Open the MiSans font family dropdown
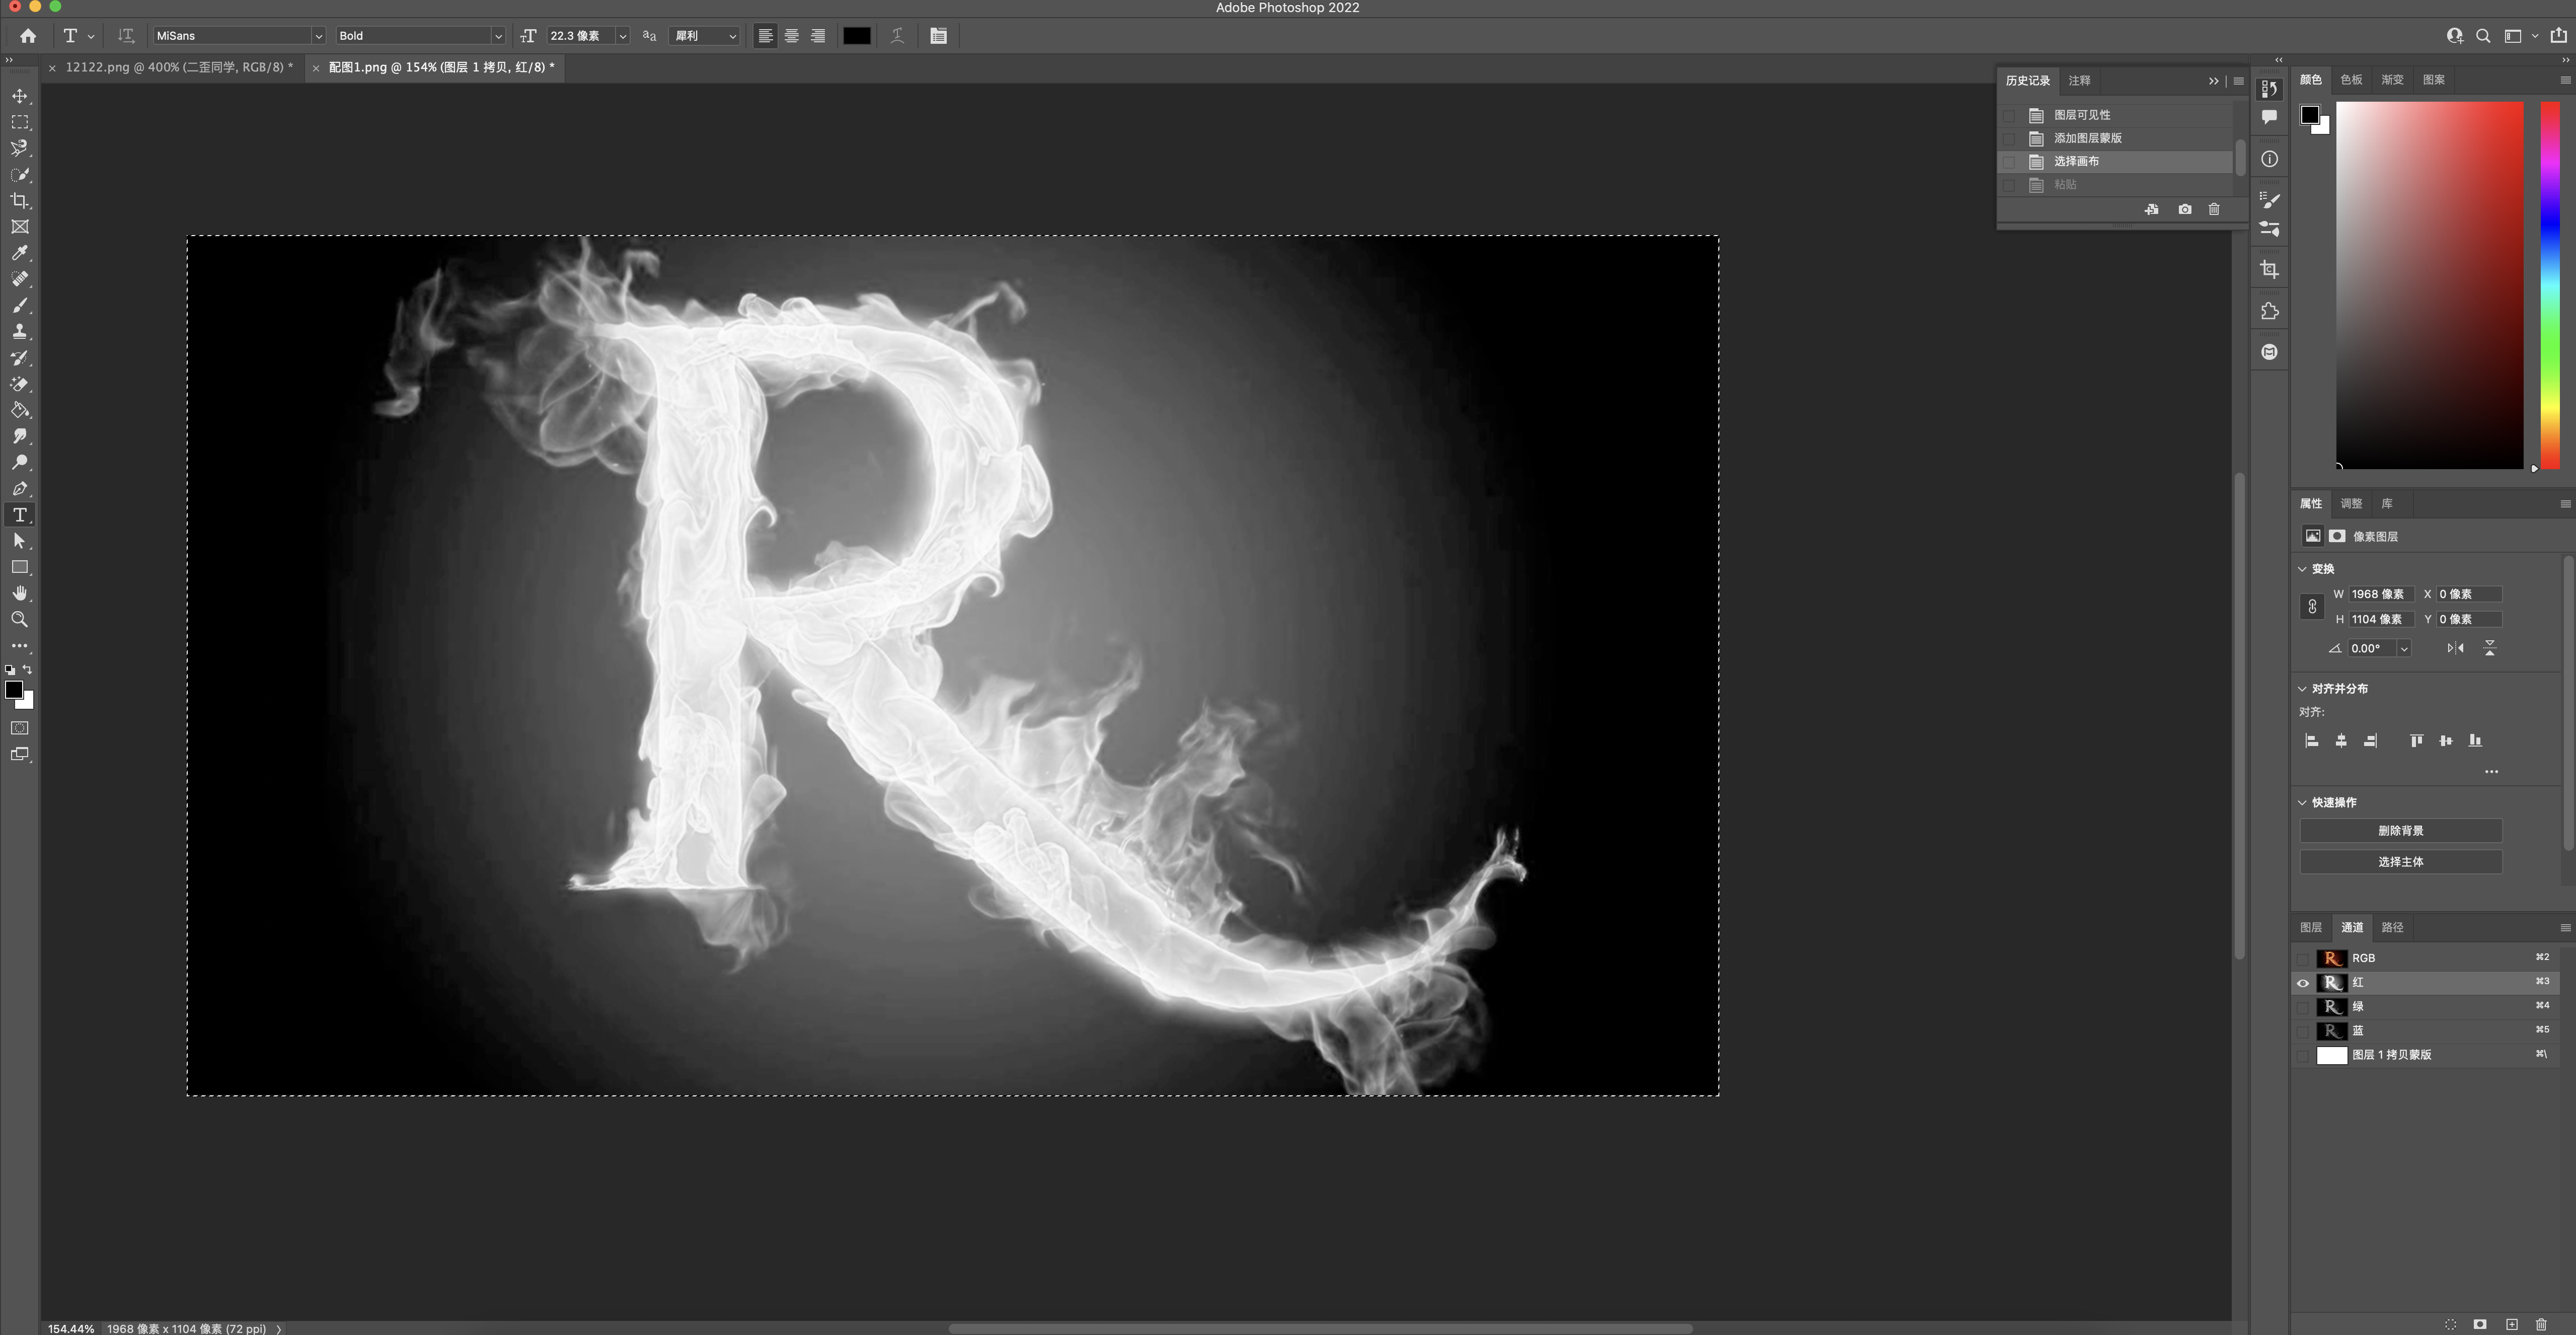 (x=318, y=36)
